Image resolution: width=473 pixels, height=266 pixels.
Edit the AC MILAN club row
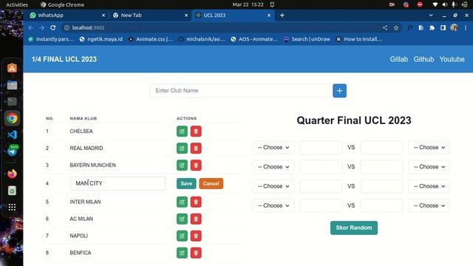click(182, 219)
